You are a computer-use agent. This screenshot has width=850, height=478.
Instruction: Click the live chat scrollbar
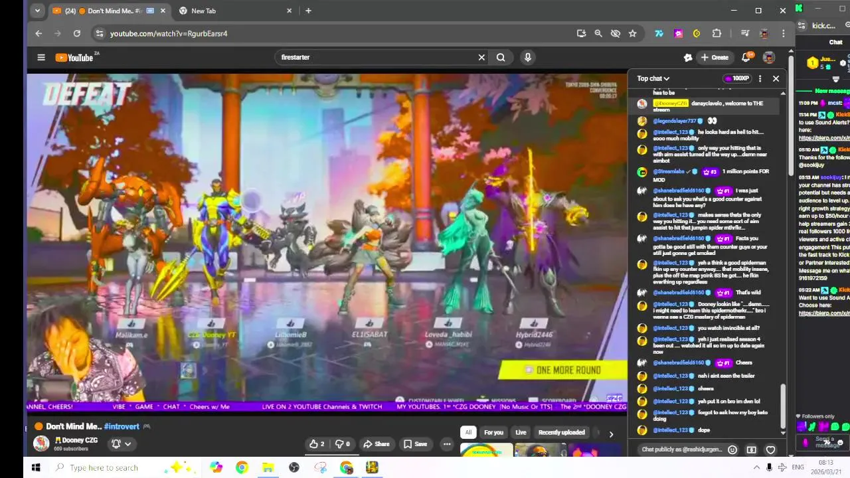pyautogui.click(x=784, y=406)
